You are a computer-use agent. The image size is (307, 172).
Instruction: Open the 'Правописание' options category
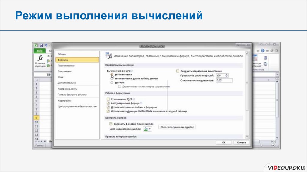tap(77, 66)
